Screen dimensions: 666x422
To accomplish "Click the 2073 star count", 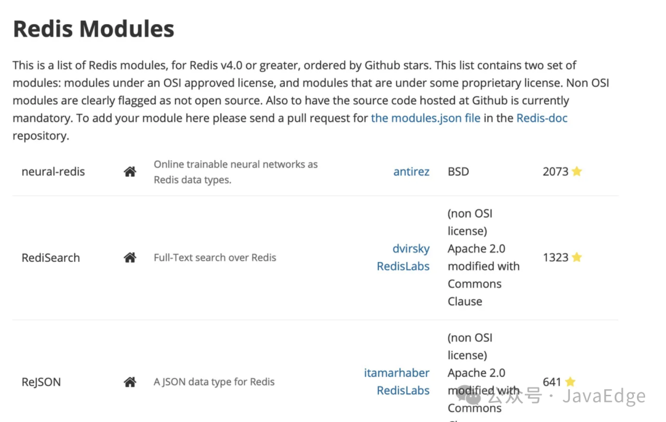I will 555,172.
